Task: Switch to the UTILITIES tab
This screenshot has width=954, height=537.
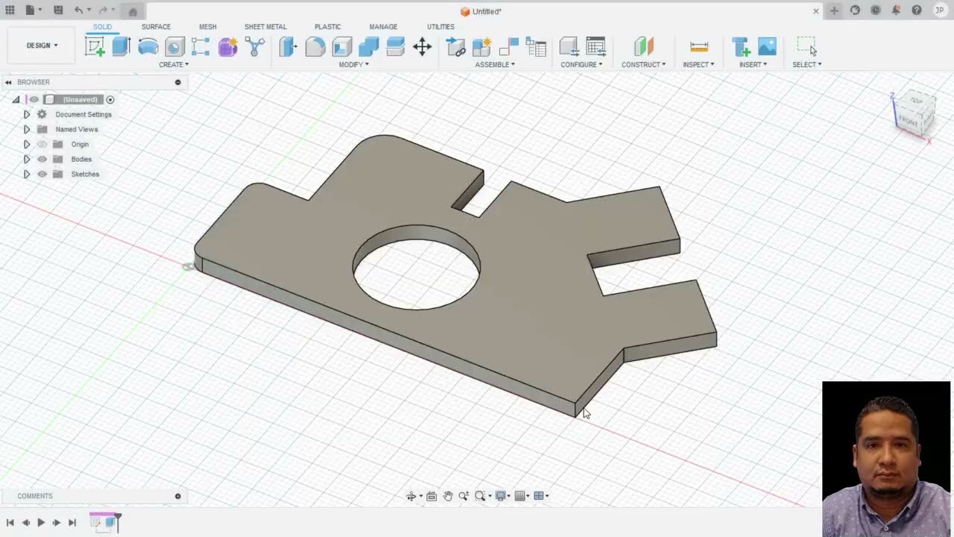Action: pos(440,27)
